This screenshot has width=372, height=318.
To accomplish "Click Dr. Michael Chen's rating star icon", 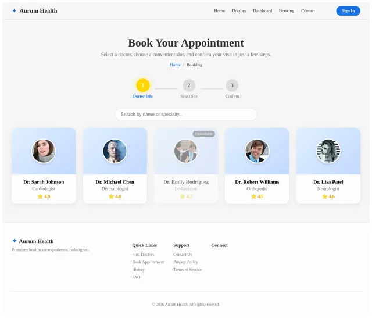I will tap(111, 196).
